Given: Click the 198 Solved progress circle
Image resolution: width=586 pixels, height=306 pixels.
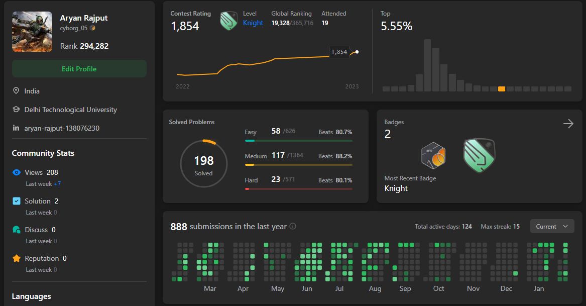Looking at the screenshot, I should pyautogui.click(x=204, y=164).
